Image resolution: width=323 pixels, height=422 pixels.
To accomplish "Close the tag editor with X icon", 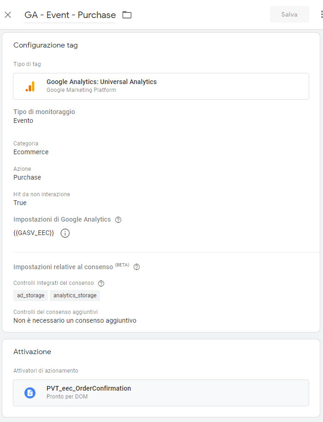I will click(8, 15).
